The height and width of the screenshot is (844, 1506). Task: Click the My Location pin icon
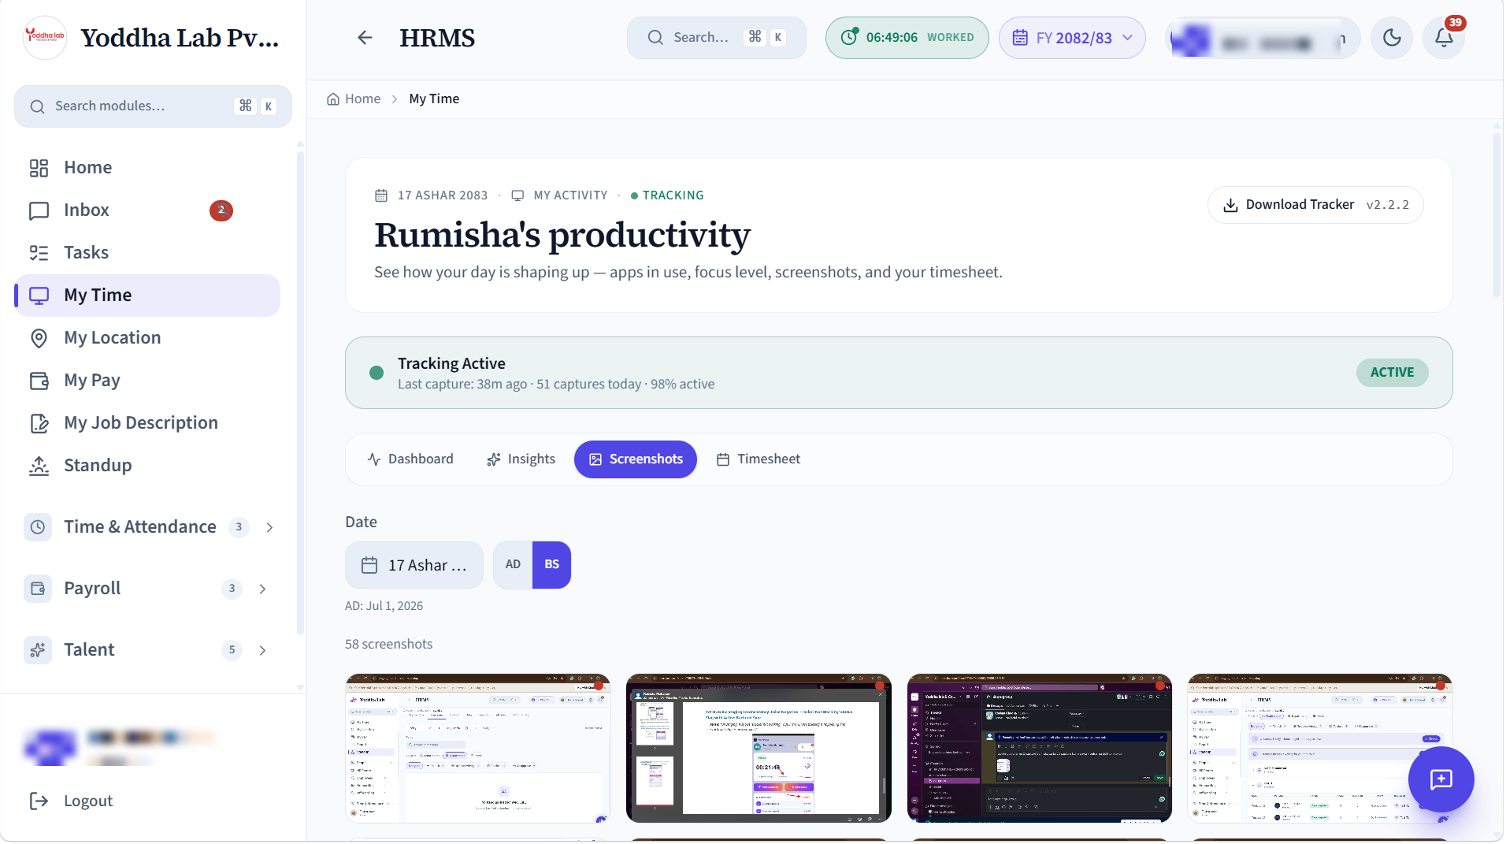pyautogui.click(x=39, y=338)
